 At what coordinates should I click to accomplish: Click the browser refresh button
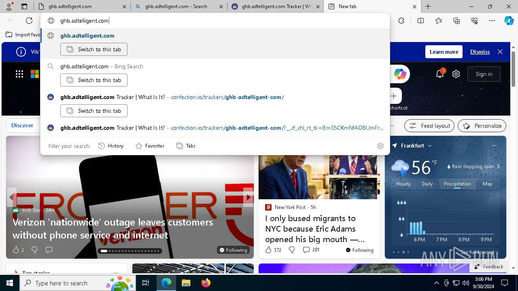(x=29, y=21)
